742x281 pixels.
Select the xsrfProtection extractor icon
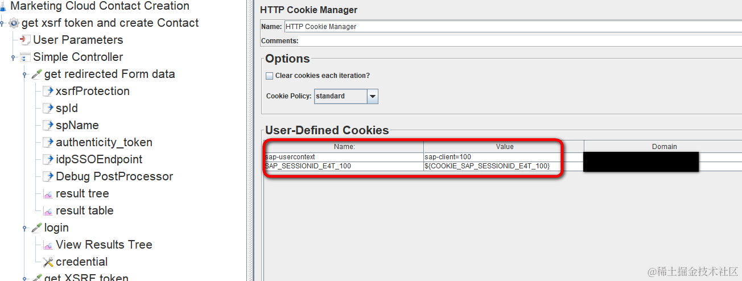pos(48,92)
